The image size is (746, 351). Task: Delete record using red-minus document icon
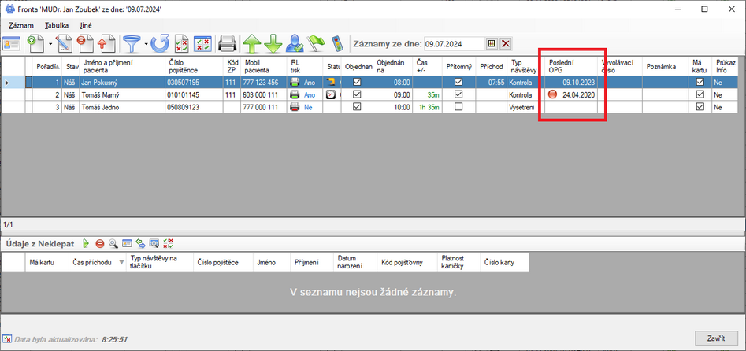[85, 44]
